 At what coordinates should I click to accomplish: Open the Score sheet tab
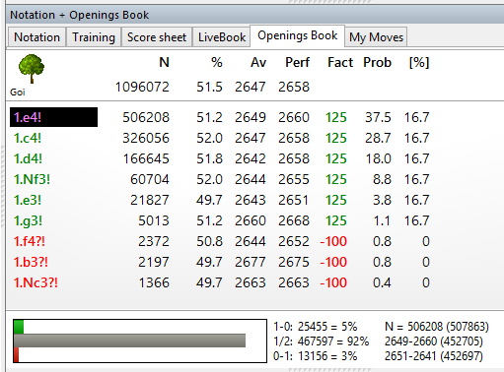(157, 37)
